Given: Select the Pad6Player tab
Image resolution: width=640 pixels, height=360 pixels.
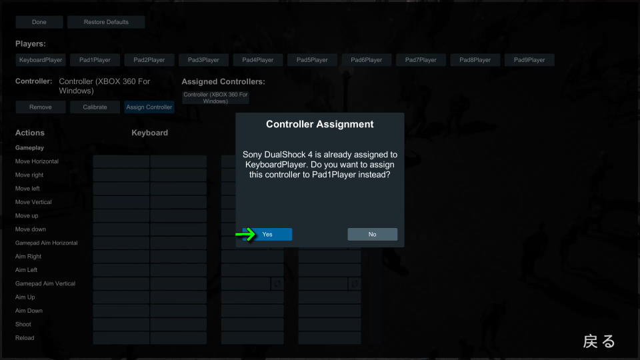Looking at the screenshot, I should [366, 60].
